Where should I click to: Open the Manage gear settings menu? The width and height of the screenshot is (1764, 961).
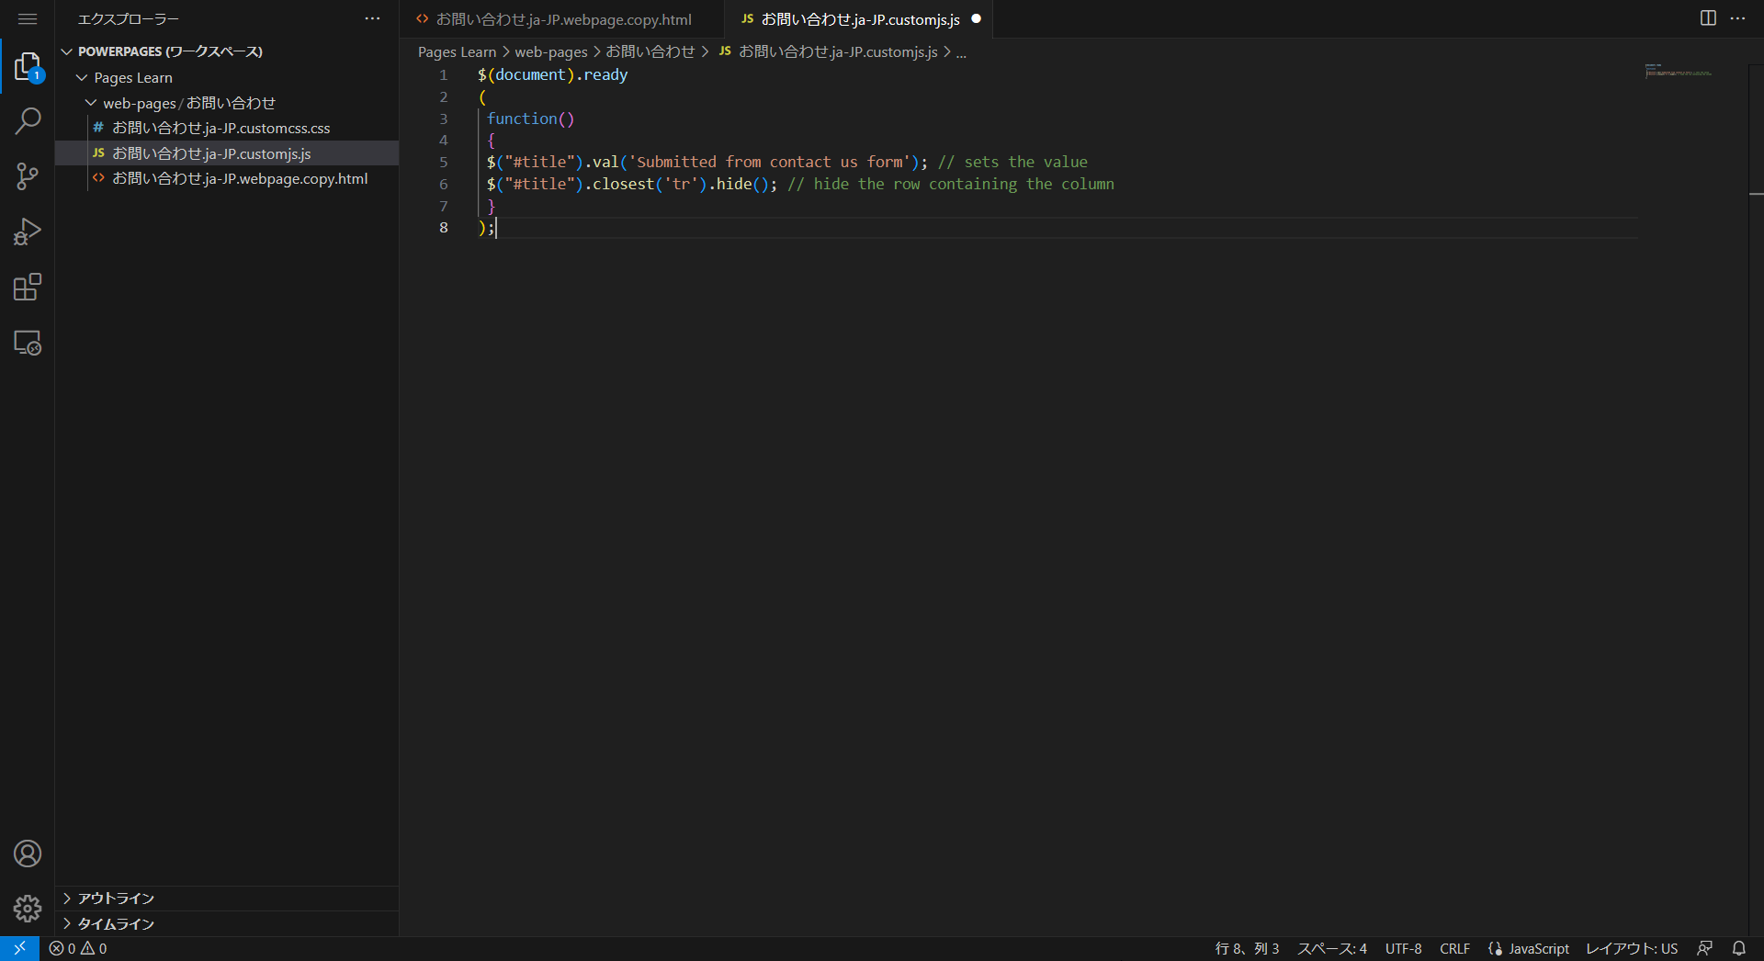point(28,909)
